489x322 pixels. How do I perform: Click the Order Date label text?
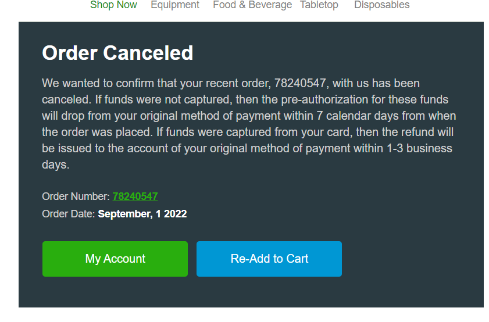pyautogui.click(x=68, y=214)
